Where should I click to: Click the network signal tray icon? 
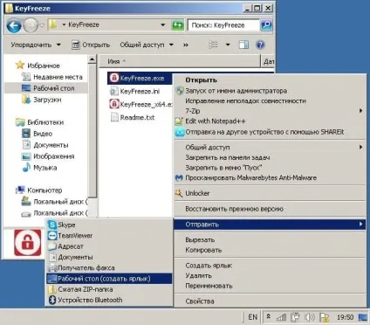click(x=281, y=317)
